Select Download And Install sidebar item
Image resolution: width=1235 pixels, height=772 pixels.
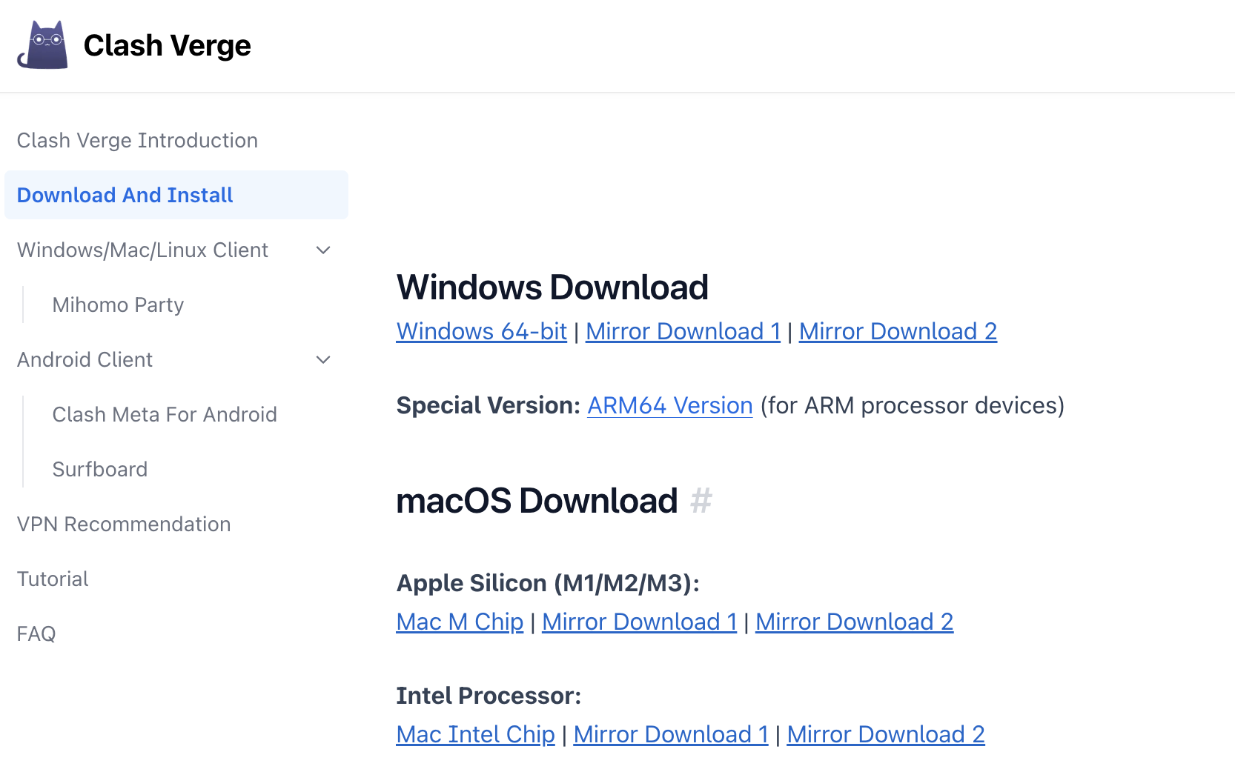125,196
